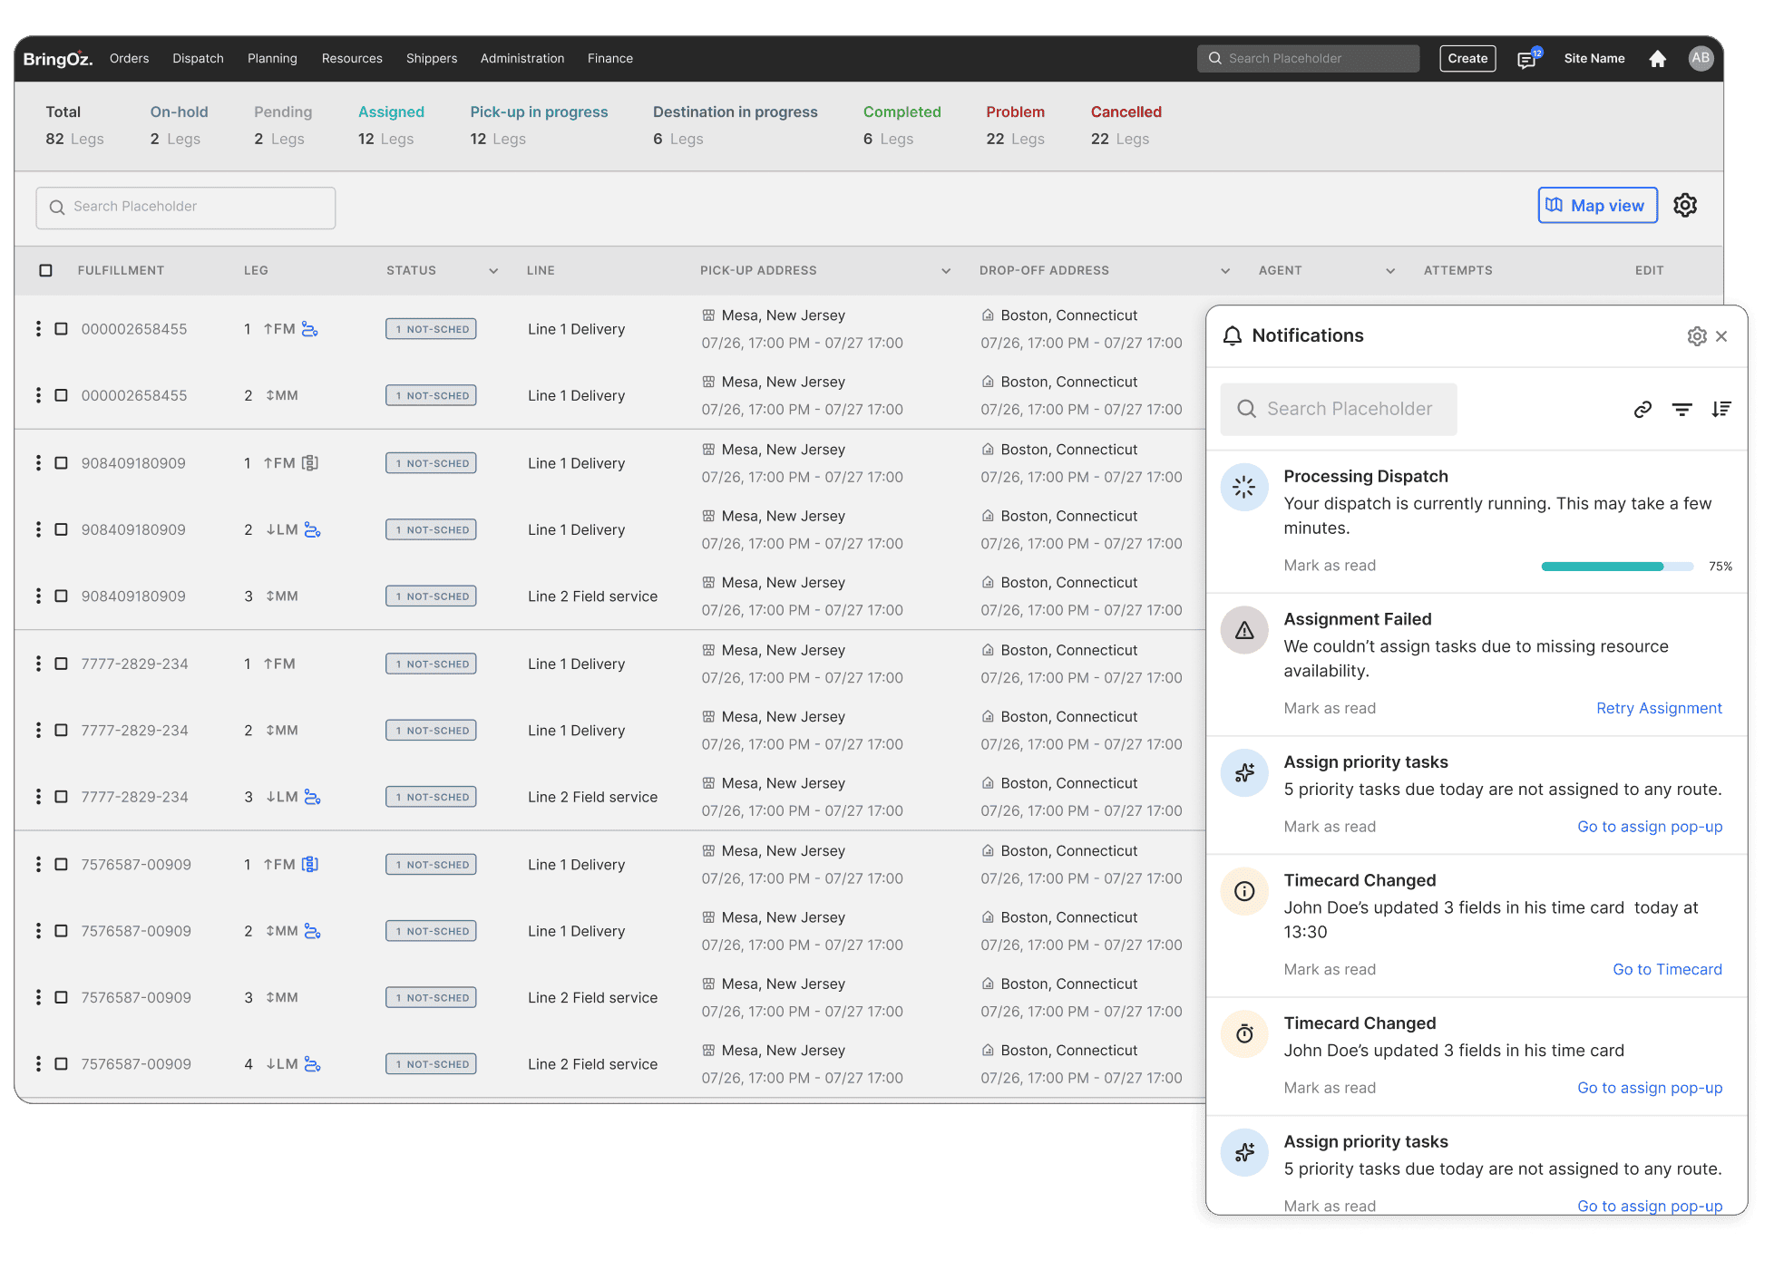
Task: Open the Administration menu
Action: coord(522,58)
